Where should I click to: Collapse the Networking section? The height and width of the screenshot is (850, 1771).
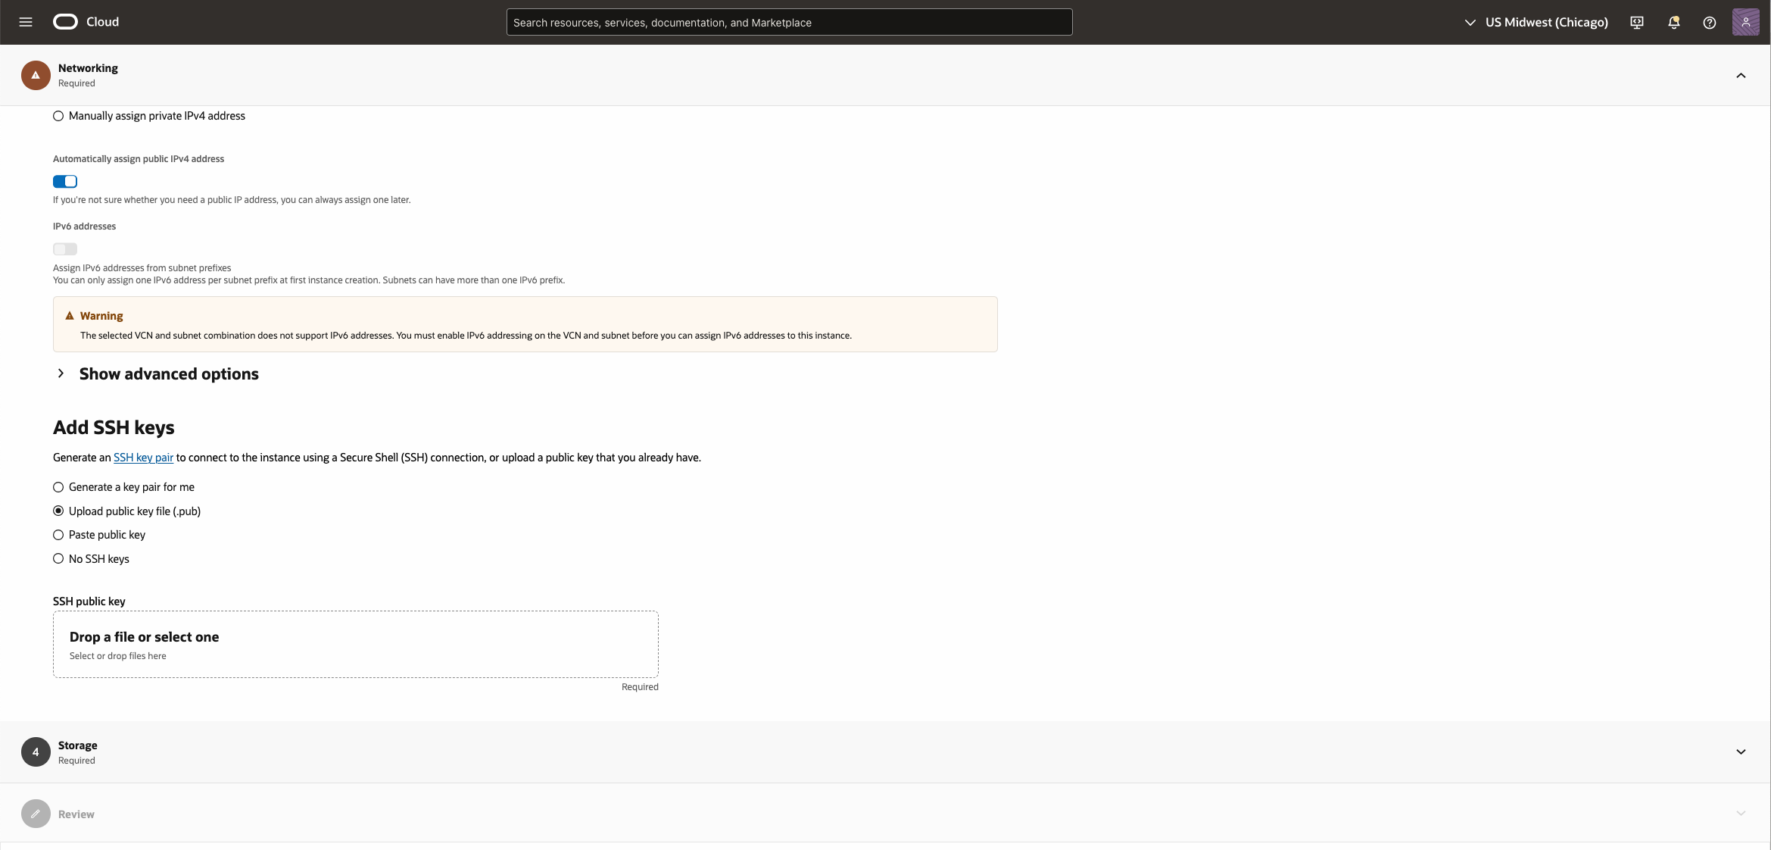coord(1741,75)
